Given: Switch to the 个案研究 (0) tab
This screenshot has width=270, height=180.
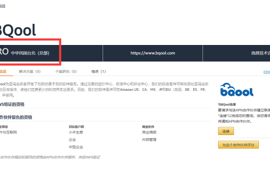Looking at the screenshot, I should [x=66, y=72].
